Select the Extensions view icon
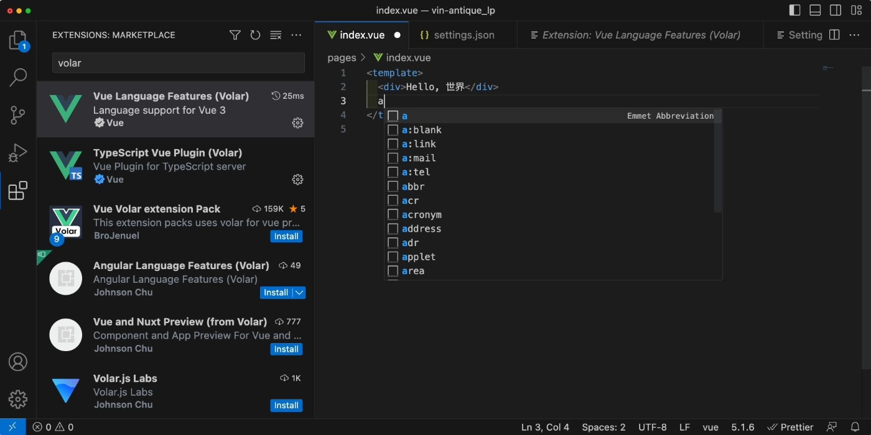871x435 pixels. 18,191
